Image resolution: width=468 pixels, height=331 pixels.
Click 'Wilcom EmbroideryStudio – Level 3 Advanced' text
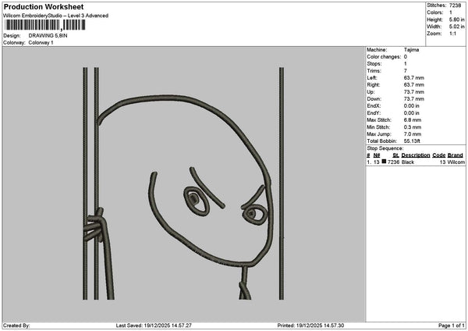pos(56,16)
